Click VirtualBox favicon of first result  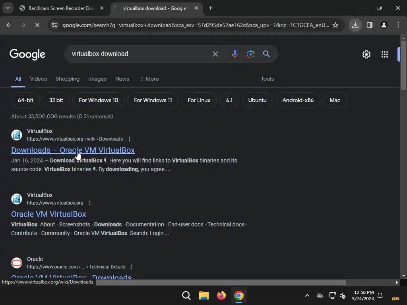pos(17,135)
